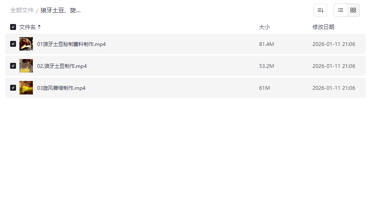Viewport: 370px width, 210px height.
Task: Click the 大小 column header
Action: point(264,27)
